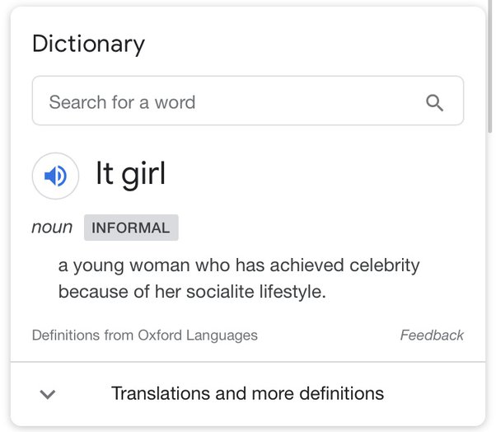The height and width of the screenshot is (432, 496).
Task: Click the word achieved in the definition
Action: (306, 265)
